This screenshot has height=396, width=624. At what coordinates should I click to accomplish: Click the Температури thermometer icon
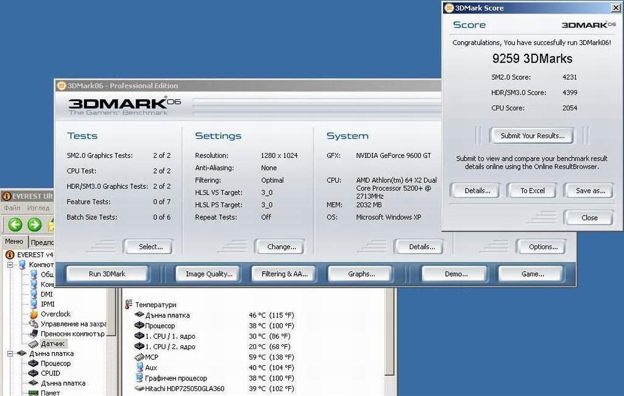128,305
